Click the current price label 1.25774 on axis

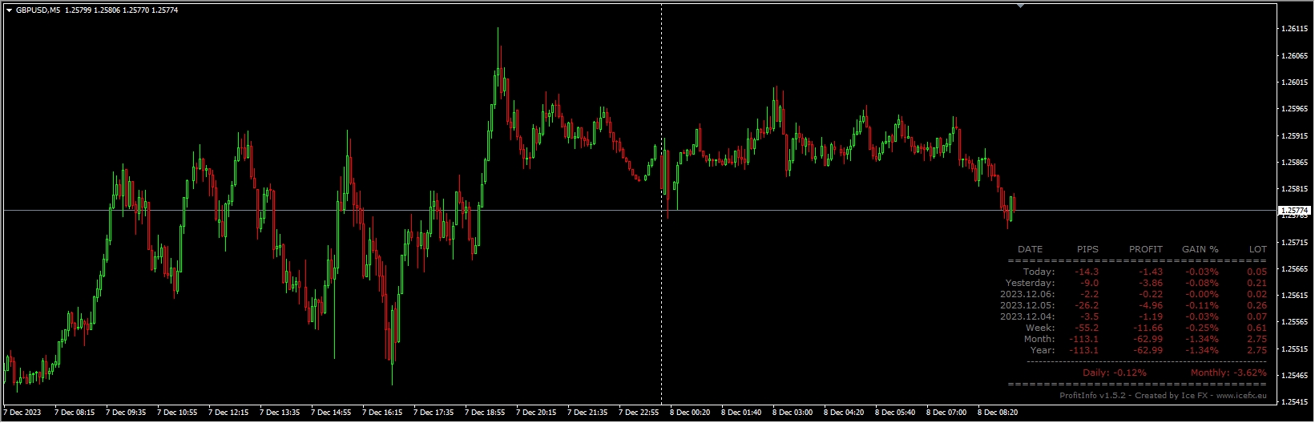[1294, 210]
